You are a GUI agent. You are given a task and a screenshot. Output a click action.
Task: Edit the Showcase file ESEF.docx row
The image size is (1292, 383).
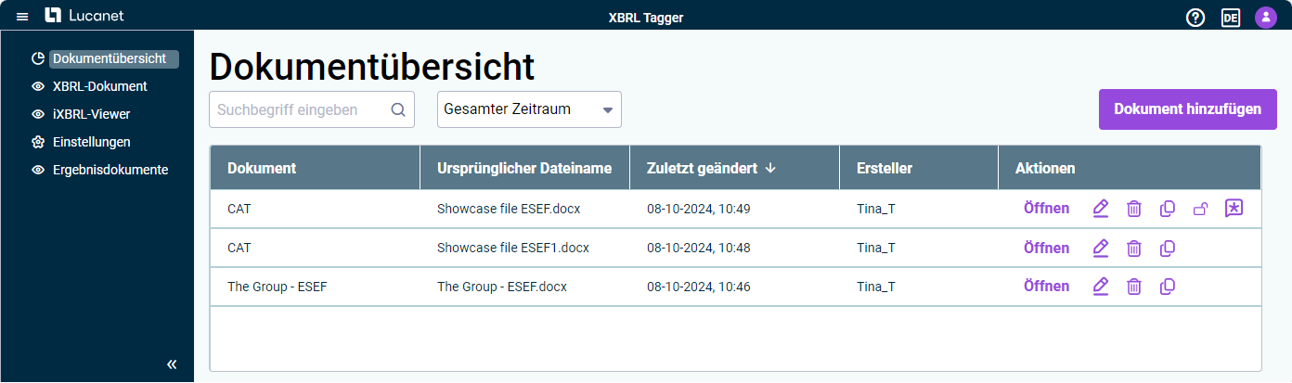tap(1101, 209)
